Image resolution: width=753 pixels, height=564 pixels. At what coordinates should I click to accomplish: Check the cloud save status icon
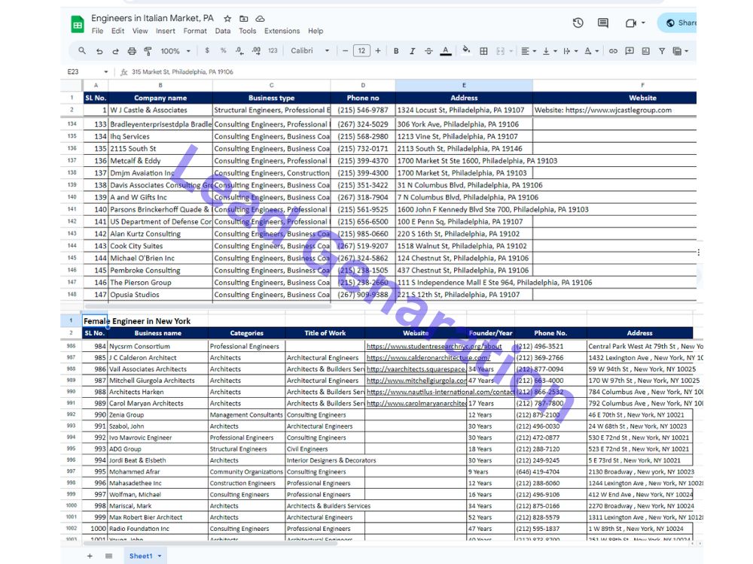pyautogui.click(x=260, y=19)
